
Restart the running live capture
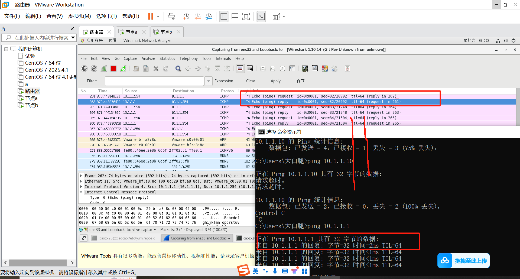tap(123, 69)
